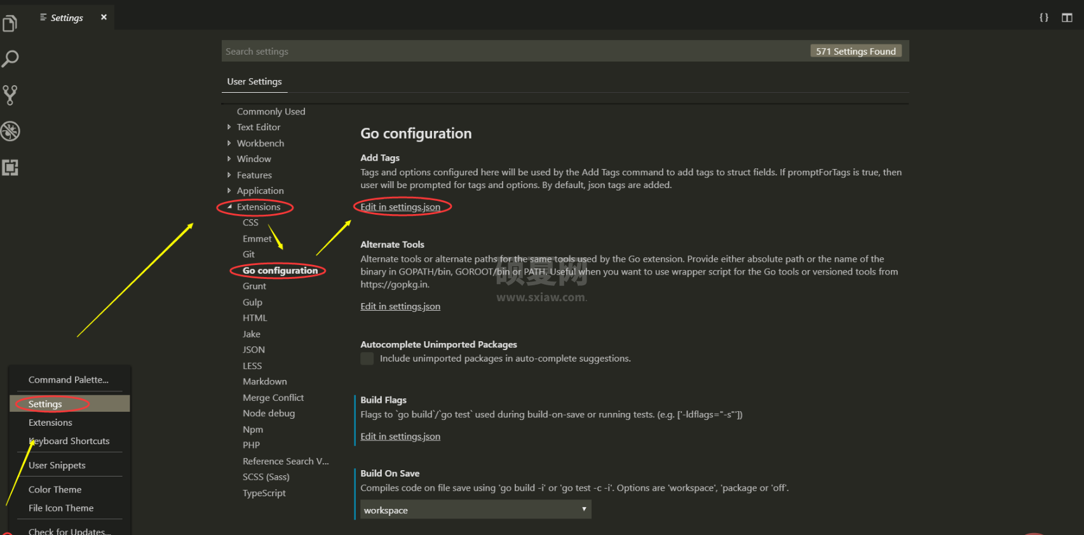1084x535 pixels.
Task: Select Markdown settings entry
Action: (x=264, y=381)
